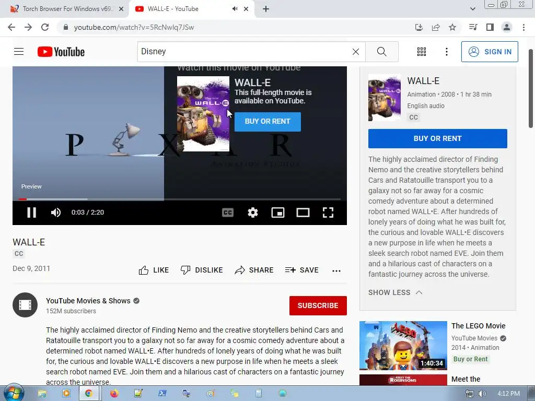Go back to the previous page
The image size is (535, 401).
[x=11, y=27]
